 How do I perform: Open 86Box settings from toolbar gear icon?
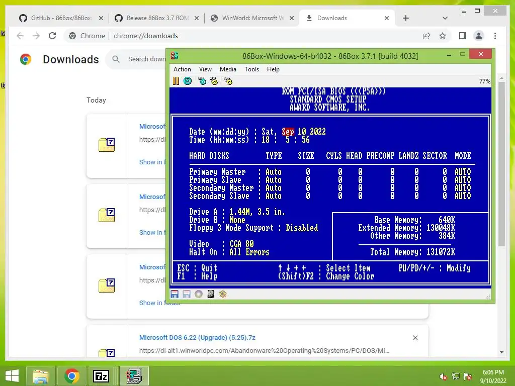[x=228, y=81]
